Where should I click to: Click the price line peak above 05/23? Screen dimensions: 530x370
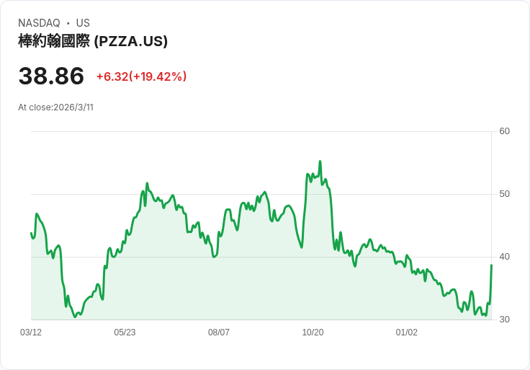pos(147,184)
